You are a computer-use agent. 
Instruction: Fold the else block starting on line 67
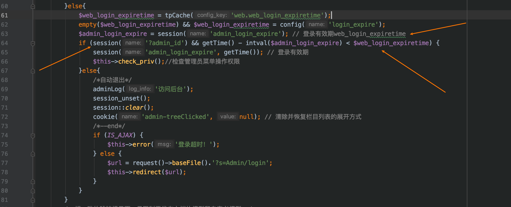[x=33, y=71]
